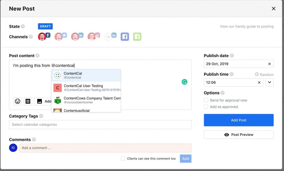
Task: Select the blue Facebook page channel
Action: [125, 37]
